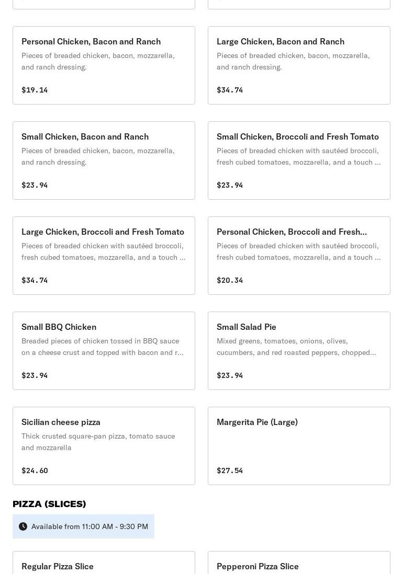Click the 11:00 AM - 9:30 PM availability banner

pos(89,526)
